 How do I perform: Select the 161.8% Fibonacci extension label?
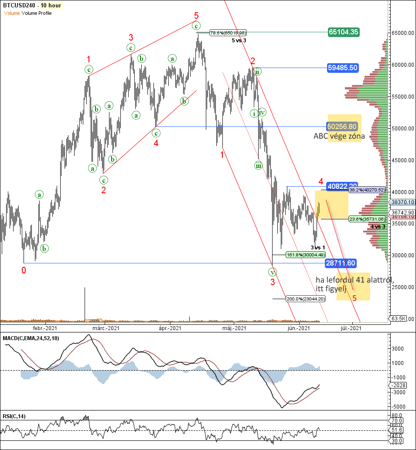pos(305,255)
